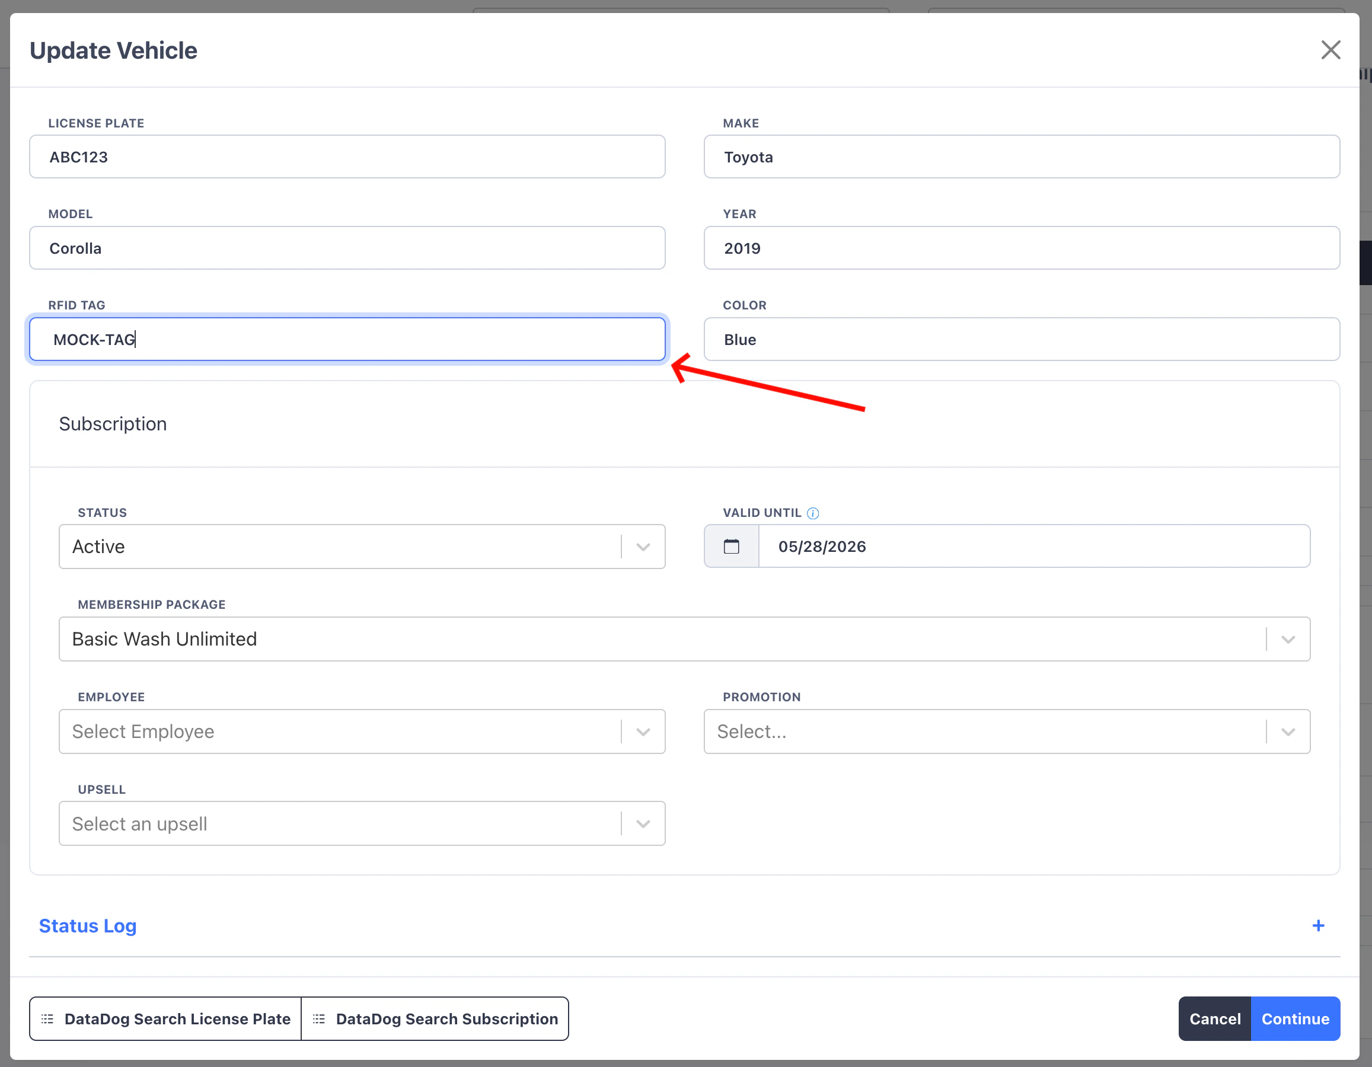This screenshot has width=1372, height=1067.
Task: Focus the Make field with Toyota
Action: point(1022,156)
